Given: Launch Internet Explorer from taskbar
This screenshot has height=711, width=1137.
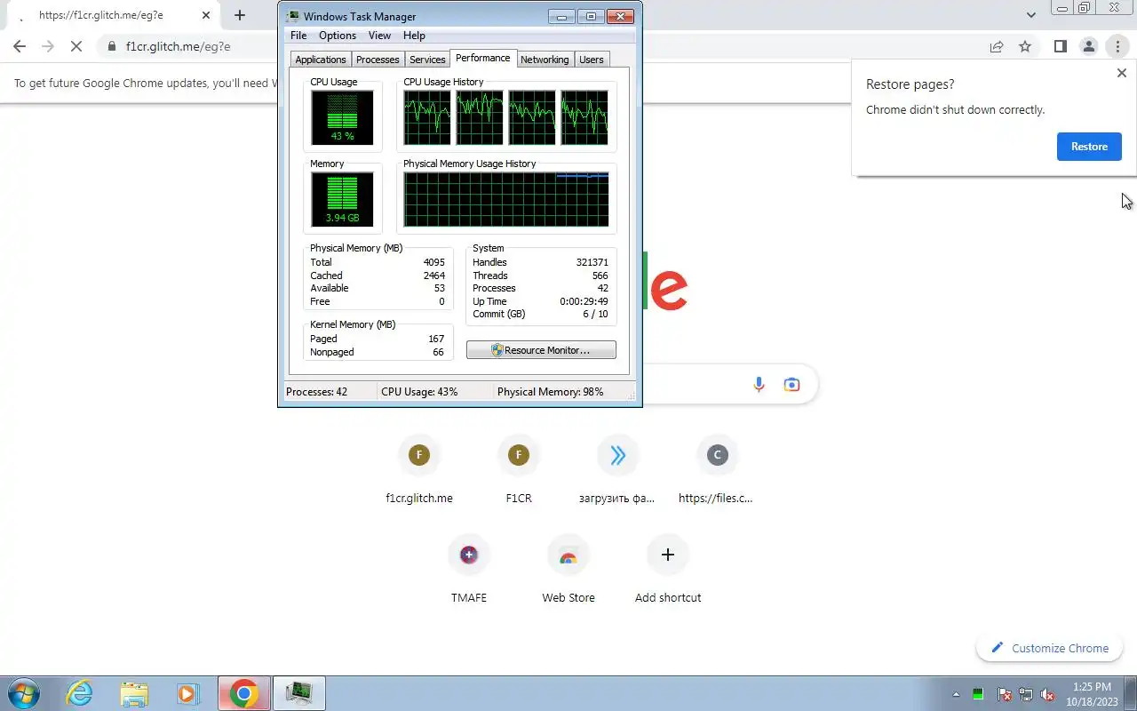Looking at the screenshot, I should pos(80,693).
